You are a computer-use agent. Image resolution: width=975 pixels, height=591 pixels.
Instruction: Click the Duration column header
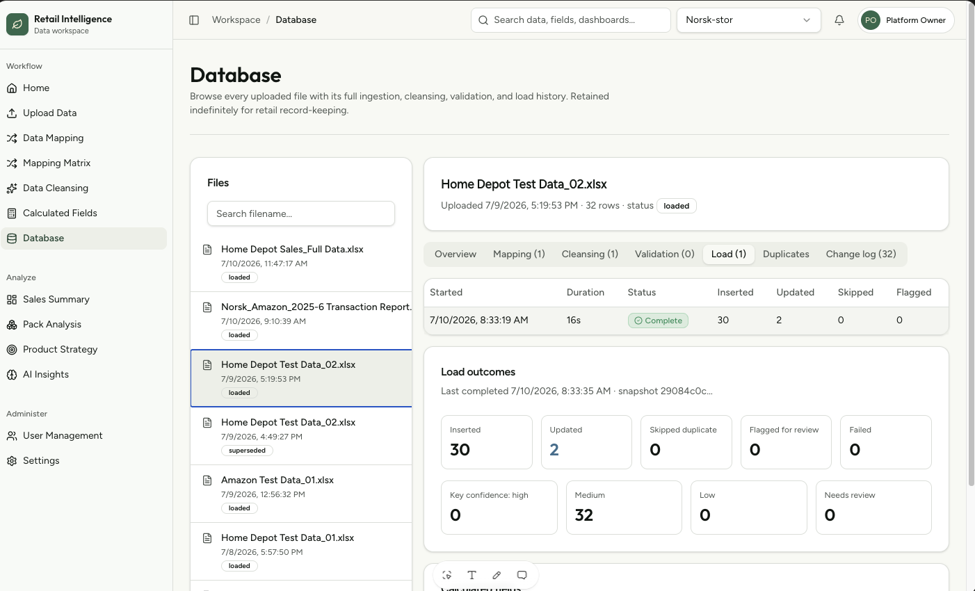click(x=586, y=293)
